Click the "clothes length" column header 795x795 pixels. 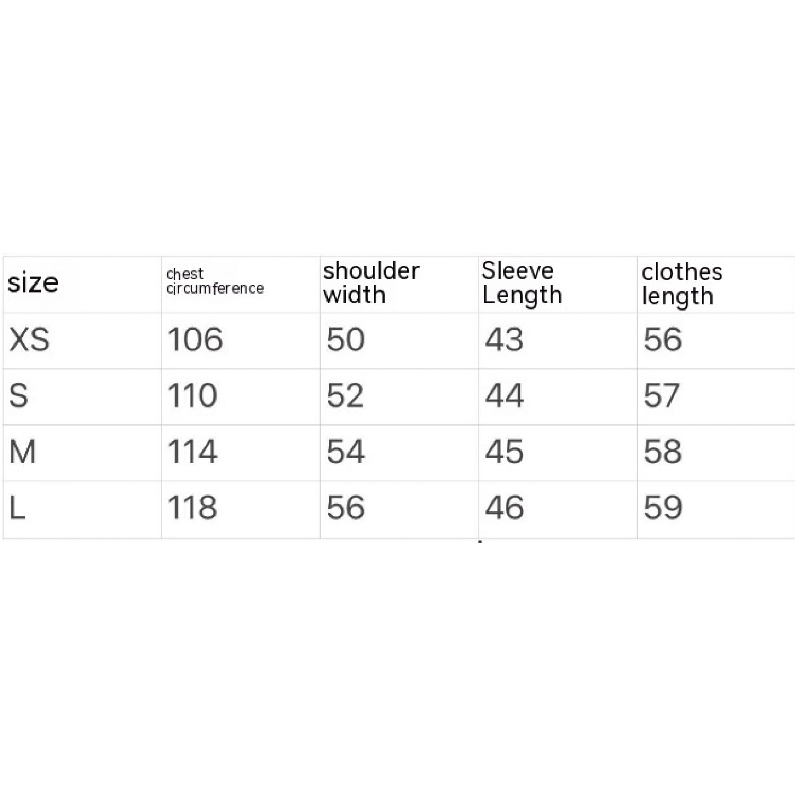pos(682,284)
